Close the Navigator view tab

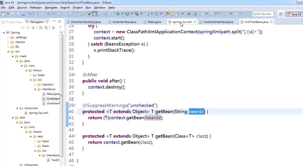(x=47, y=22)
